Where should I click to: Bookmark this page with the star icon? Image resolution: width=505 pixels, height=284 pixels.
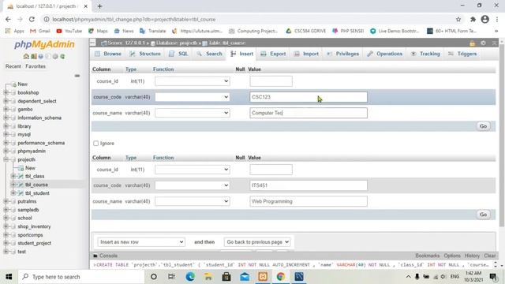(458, 19)
